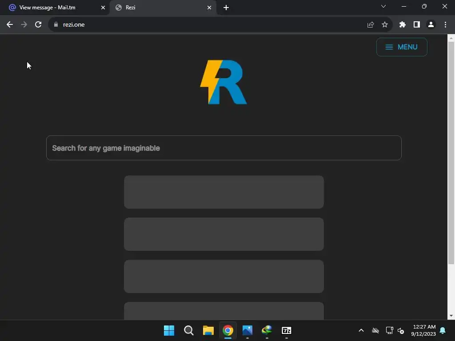Restore down the Chrome window
Image resolution: width=455 pixels, height=341 pixels.
pyautogui.click(x=424, y=6)
